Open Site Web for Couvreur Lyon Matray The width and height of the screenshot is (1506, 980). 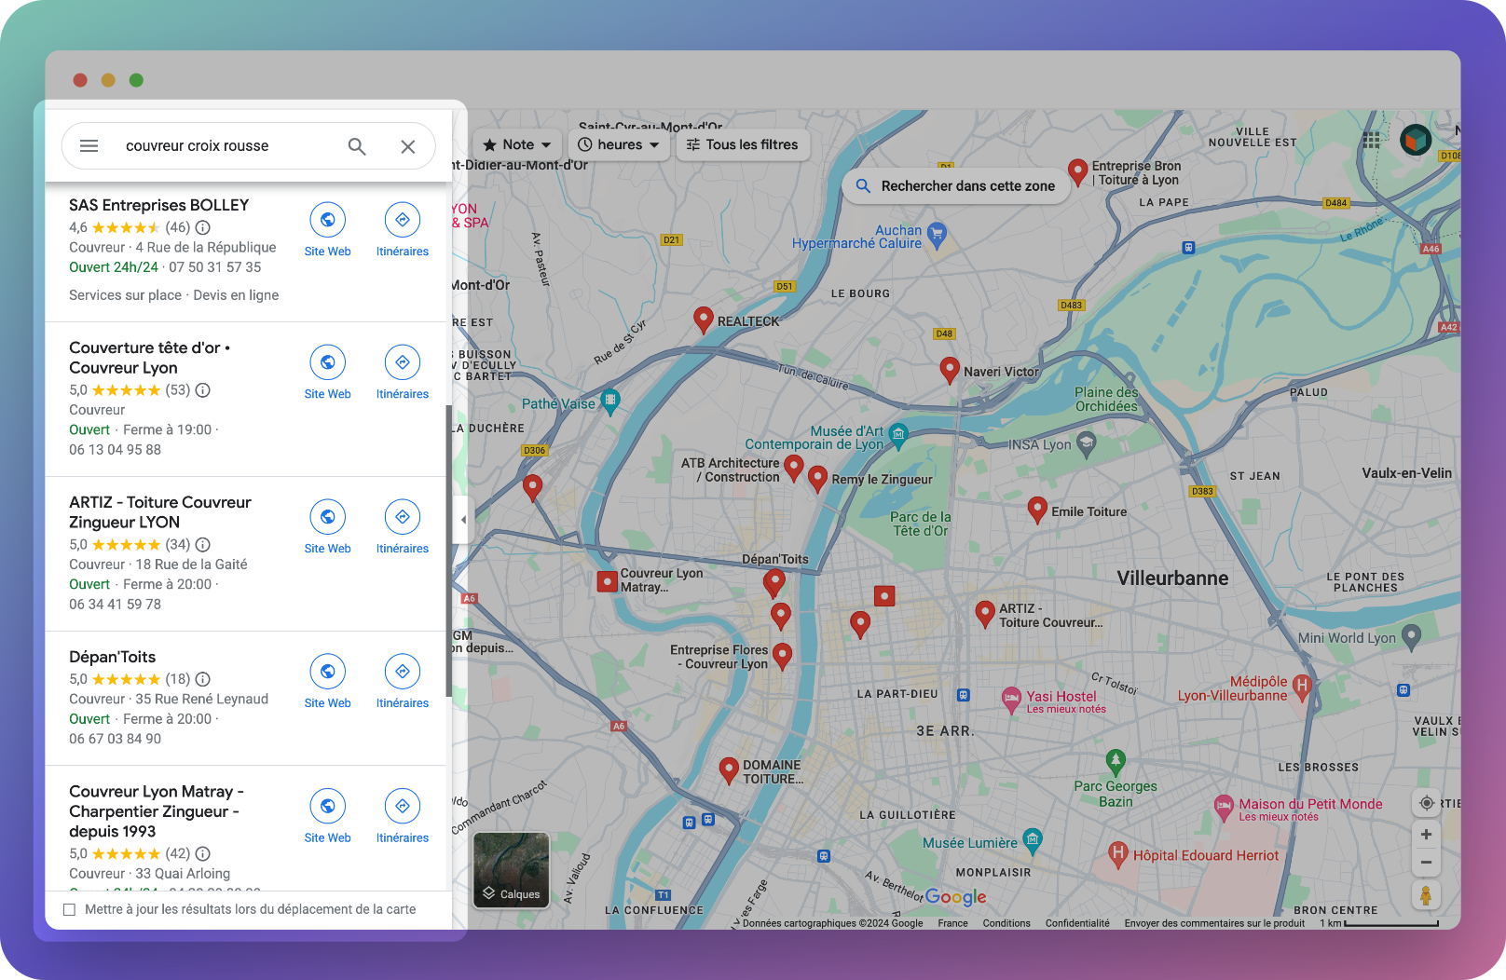coord(328,817)
